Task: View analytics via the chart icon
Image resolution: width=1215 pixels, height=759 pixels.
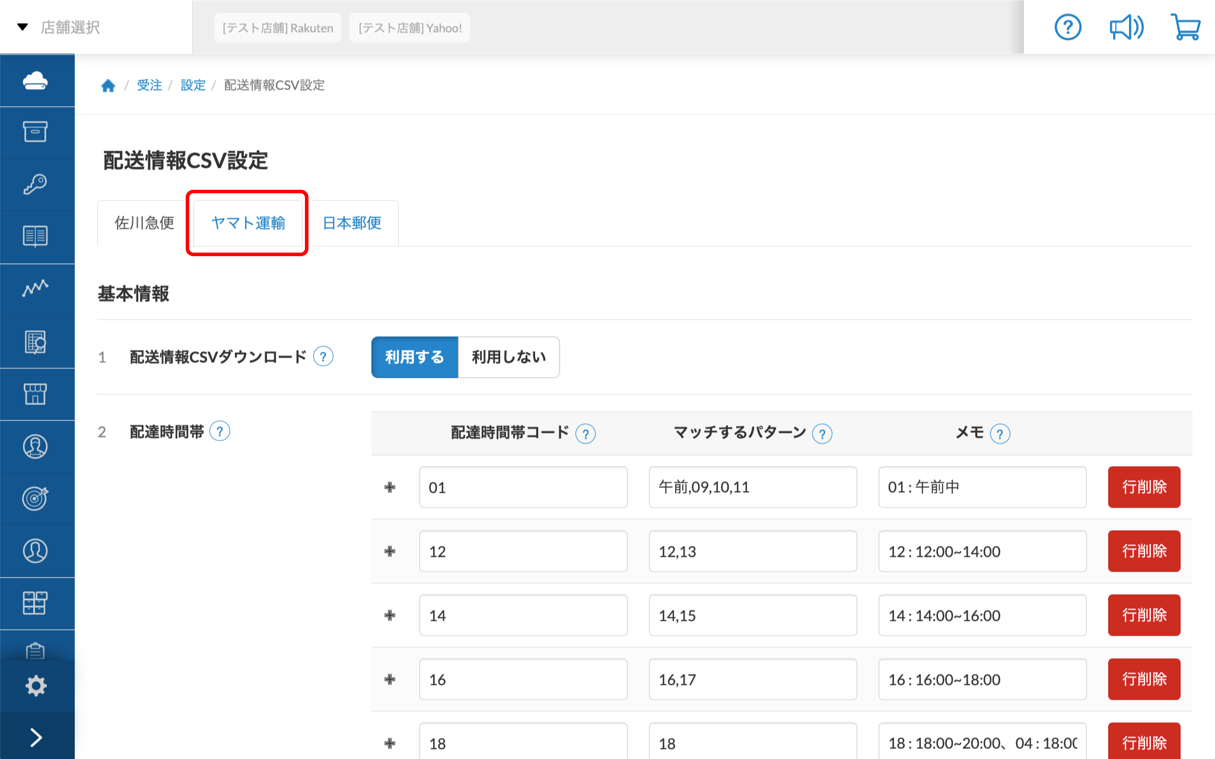Action: tap(37, 289)
